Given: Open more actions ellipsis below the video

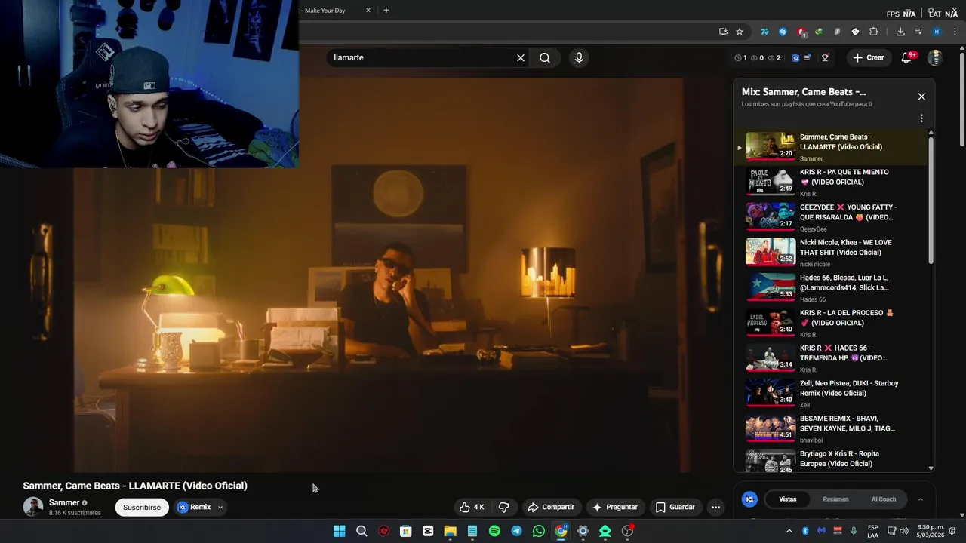Looking at the screenshot, I should pos(715,507).
